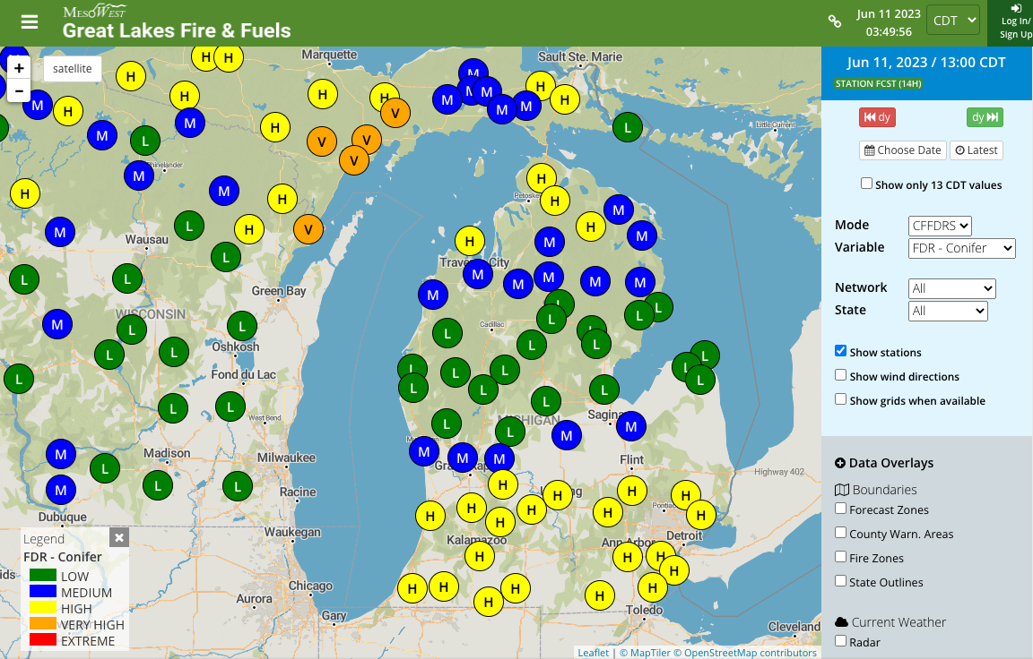Uncheck Show stations checkbox
This screenshot has height=659, width=1033.
pyautogui.click(x=841, y=351)
